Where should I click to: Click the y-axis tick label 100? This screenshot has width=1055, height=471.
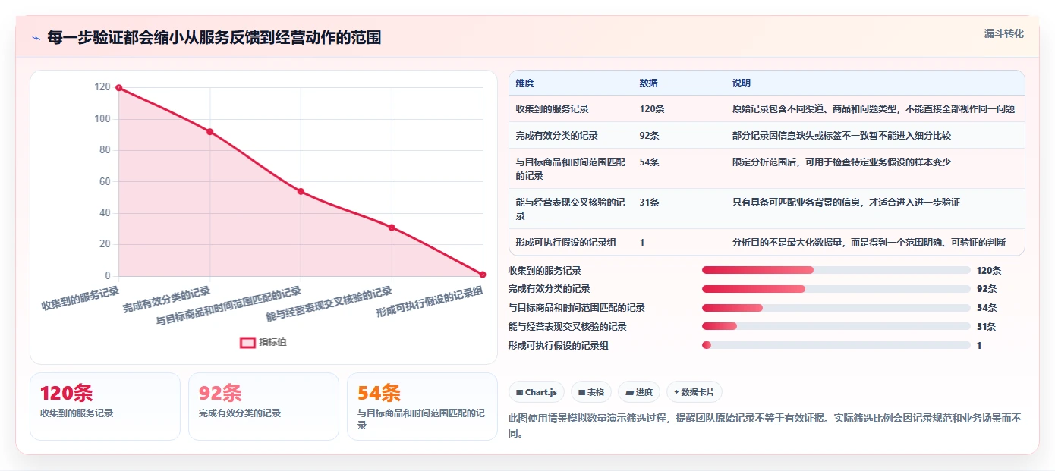pyautogui.click(x=102, y=119)
